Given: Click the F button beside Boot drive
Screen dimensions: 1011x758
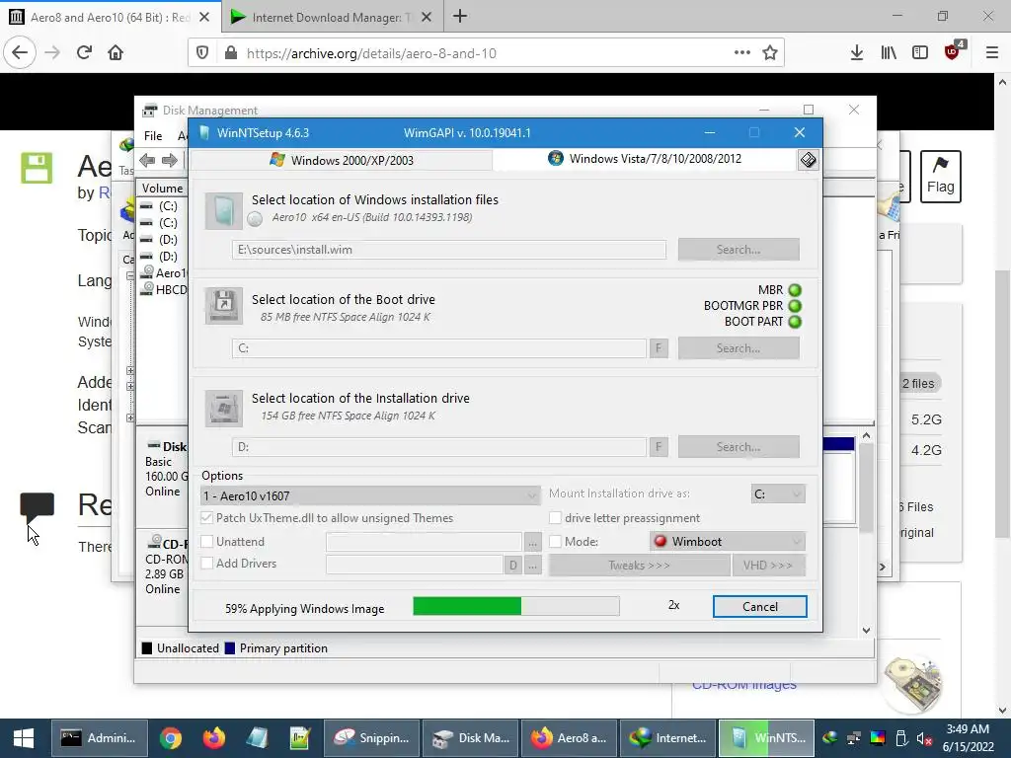Looking at the screenshot, I should (x=659, y=348).
